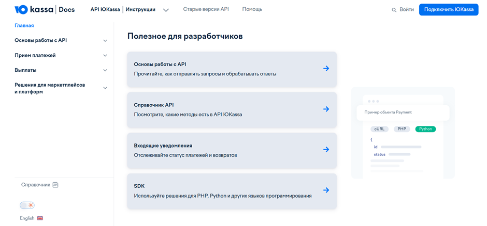Click Прием платежей sidebar label
487x226 pixels.
coord(35,55)
